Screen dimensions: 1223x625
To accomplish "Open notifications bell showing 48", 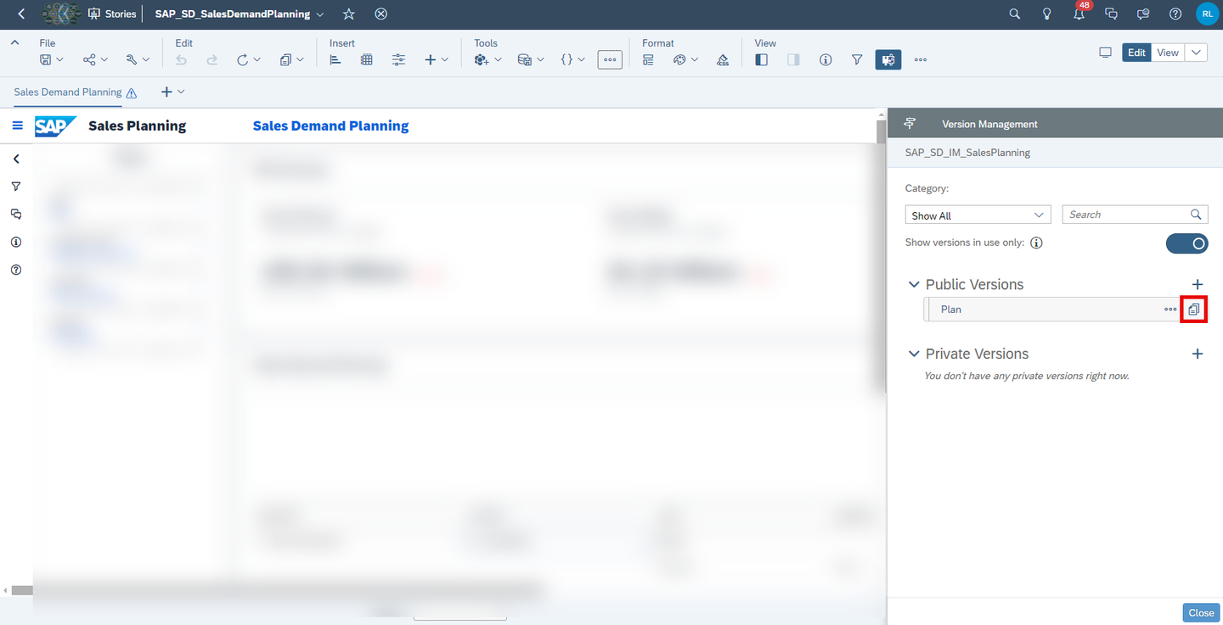I will (1079, 14).
